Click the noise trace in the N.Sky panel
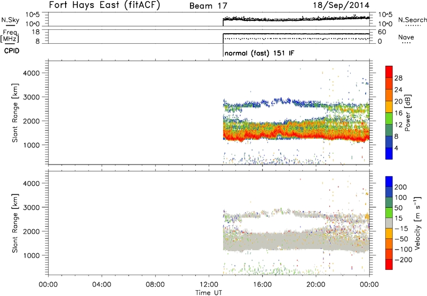Viewport: 427px width, 296px height. coord(296,19)
